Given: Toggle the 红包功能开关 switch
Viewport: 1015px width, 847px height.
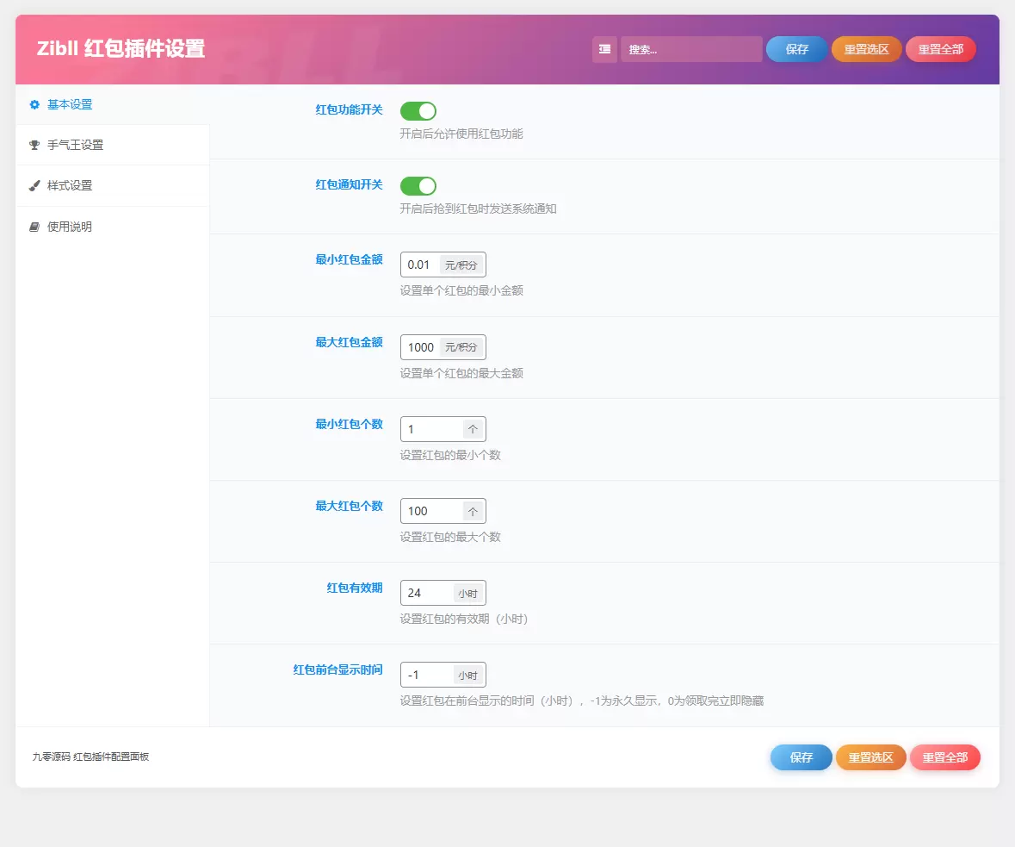Looking at the screenshot, I should click(418, 111).
